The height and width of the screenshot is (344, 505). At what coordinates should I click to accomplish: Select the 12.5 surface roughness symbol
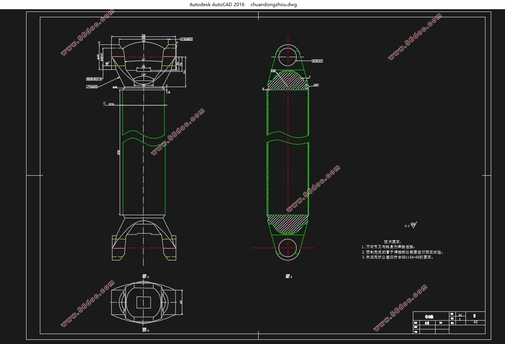click(x=413, y=225)
